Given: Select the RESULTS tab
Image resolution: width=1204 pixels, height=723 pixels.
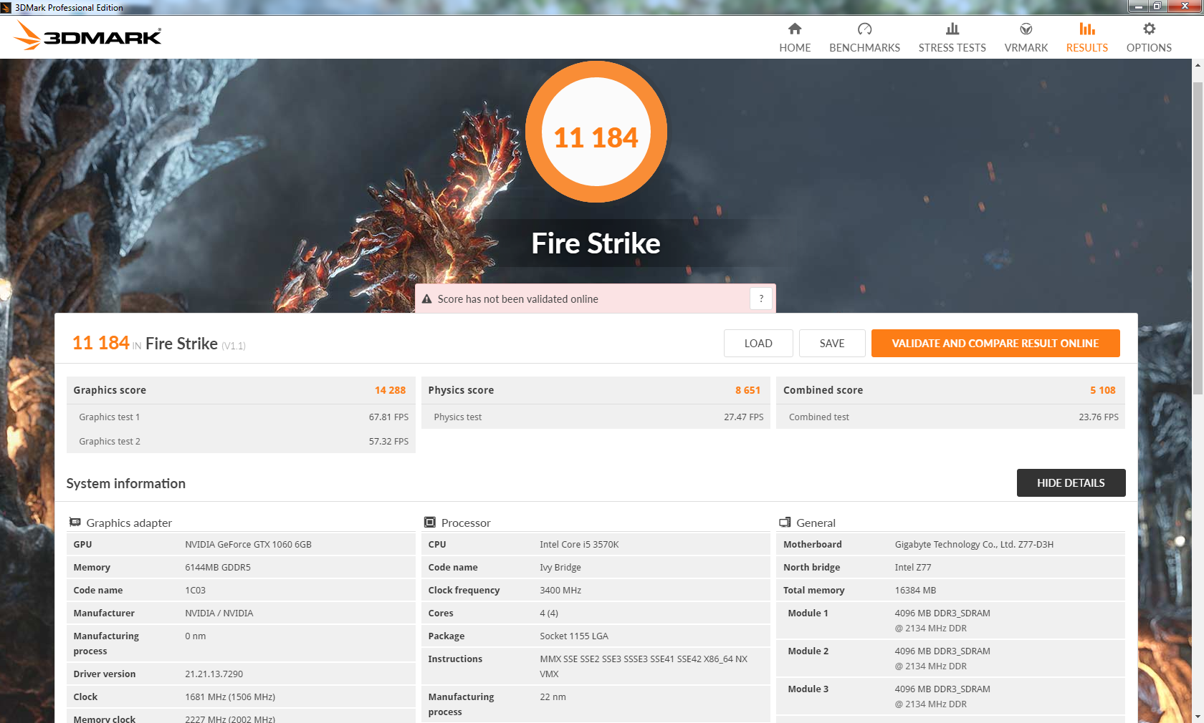Looking at the screenshot, I should point(1086,37).
